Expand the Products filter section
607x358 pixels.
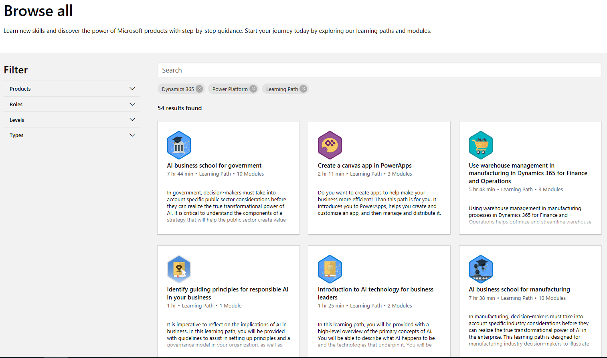(72, 89)
